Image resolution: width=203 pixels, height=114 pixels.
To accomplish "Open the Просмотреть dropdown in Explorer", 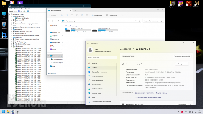I will pyautogui.click(x=112, y=15).
